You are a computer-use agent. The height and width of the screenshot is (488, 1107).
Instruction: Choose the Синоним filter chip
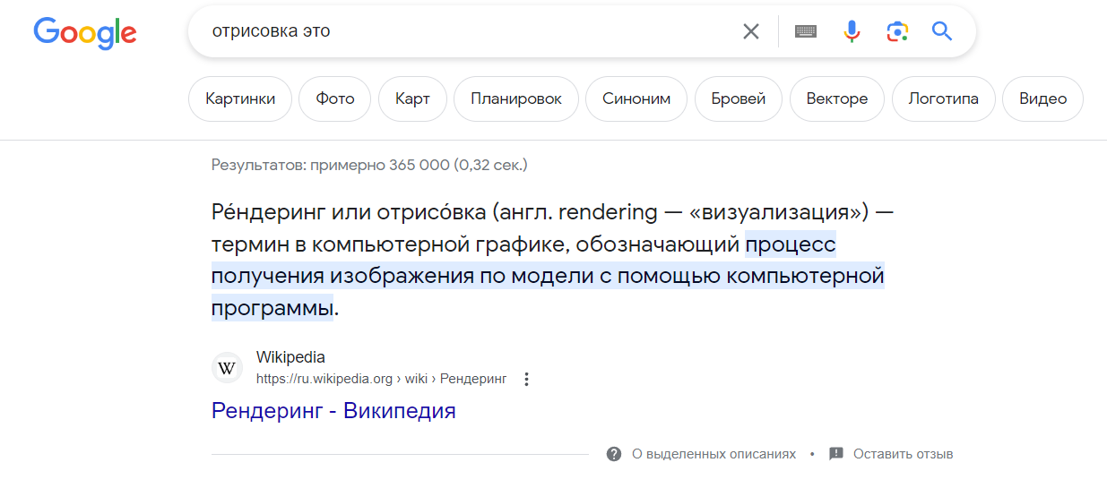(x=636, y=99)
